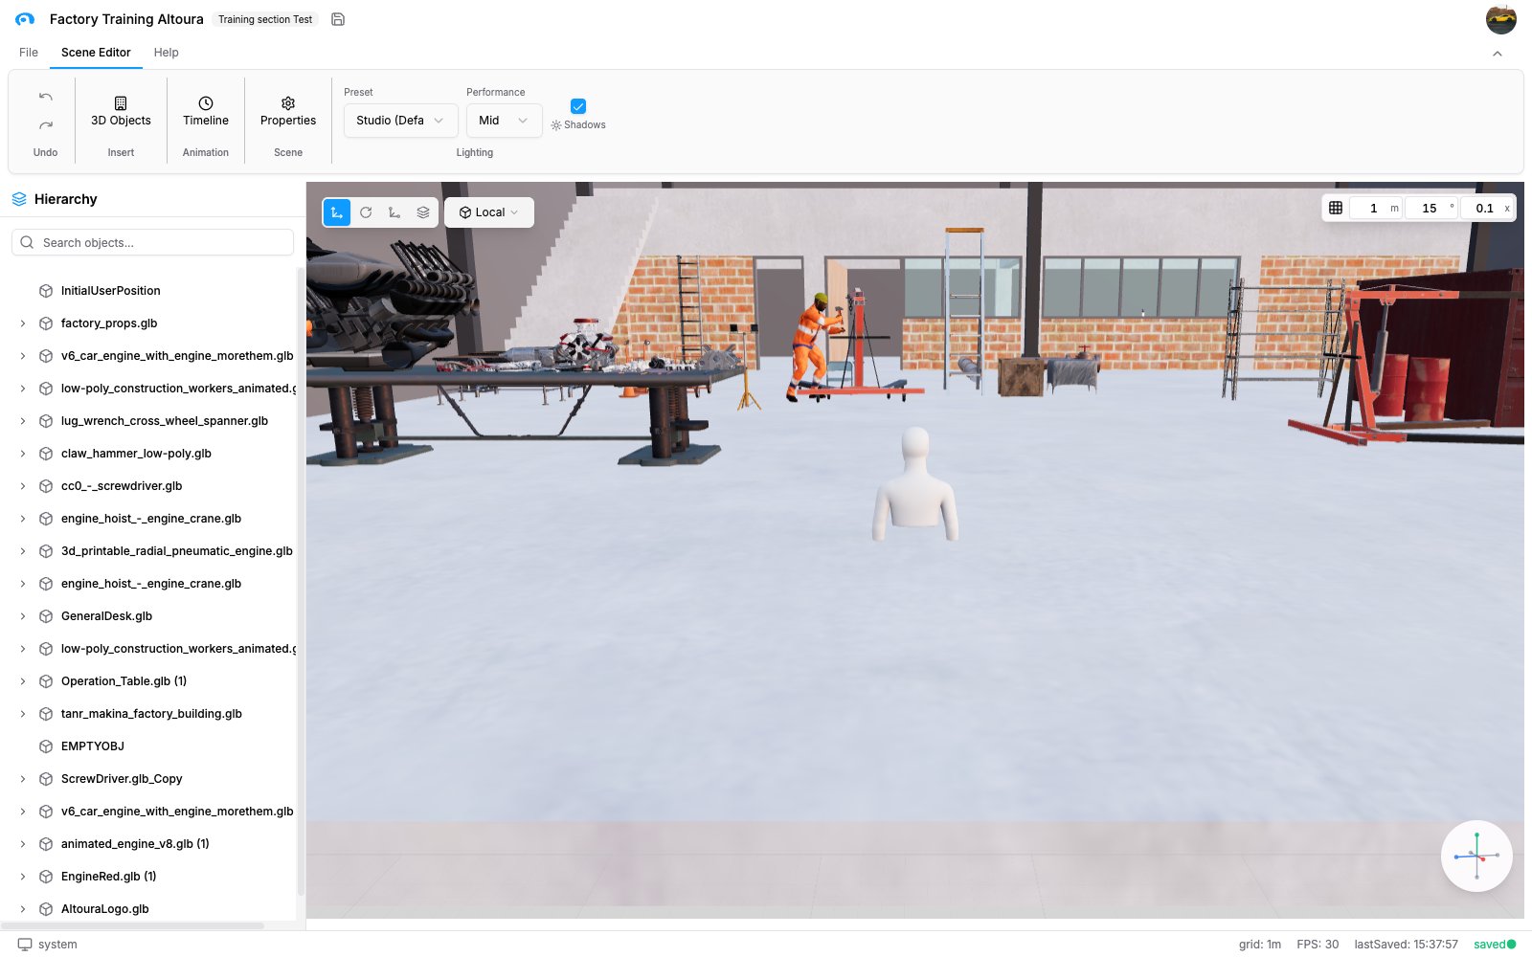The image size is (1532, 957).
Task: Click the Redo arrow icon
Action: coord(46,125)
